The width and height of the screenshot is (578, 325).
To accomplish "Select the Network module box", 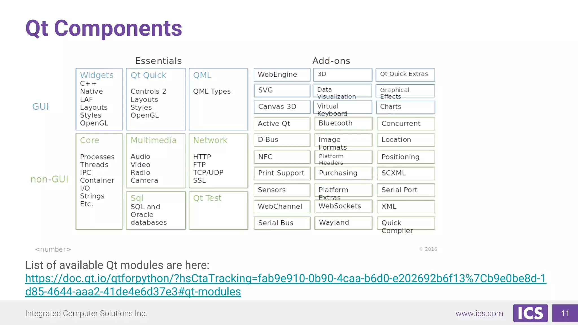I will click(x=218, y=161).
